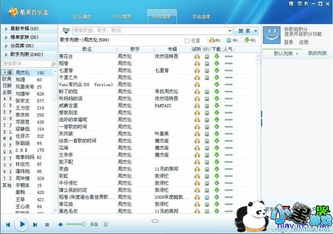Screen dimensions: 333x234
Task: Expand the 榜单家族 (26) section
Action: (29, 37)
